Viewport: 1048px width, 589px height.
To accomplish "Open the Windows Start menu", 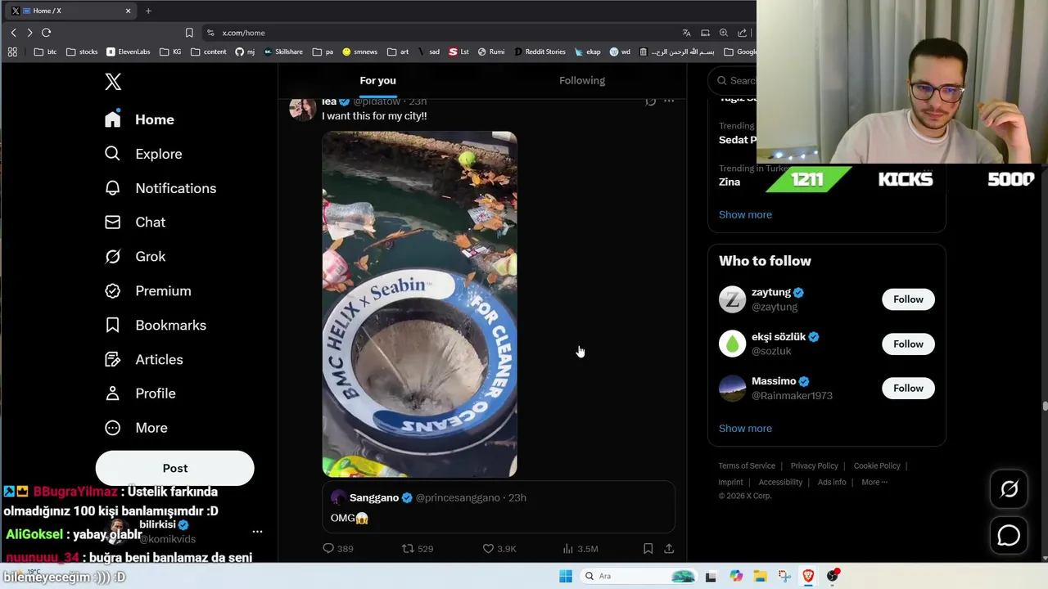I will point(565,576).
